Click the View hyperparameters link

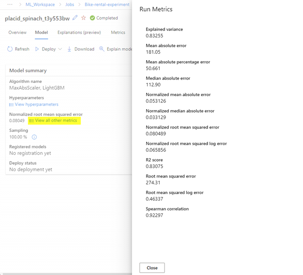36,104
